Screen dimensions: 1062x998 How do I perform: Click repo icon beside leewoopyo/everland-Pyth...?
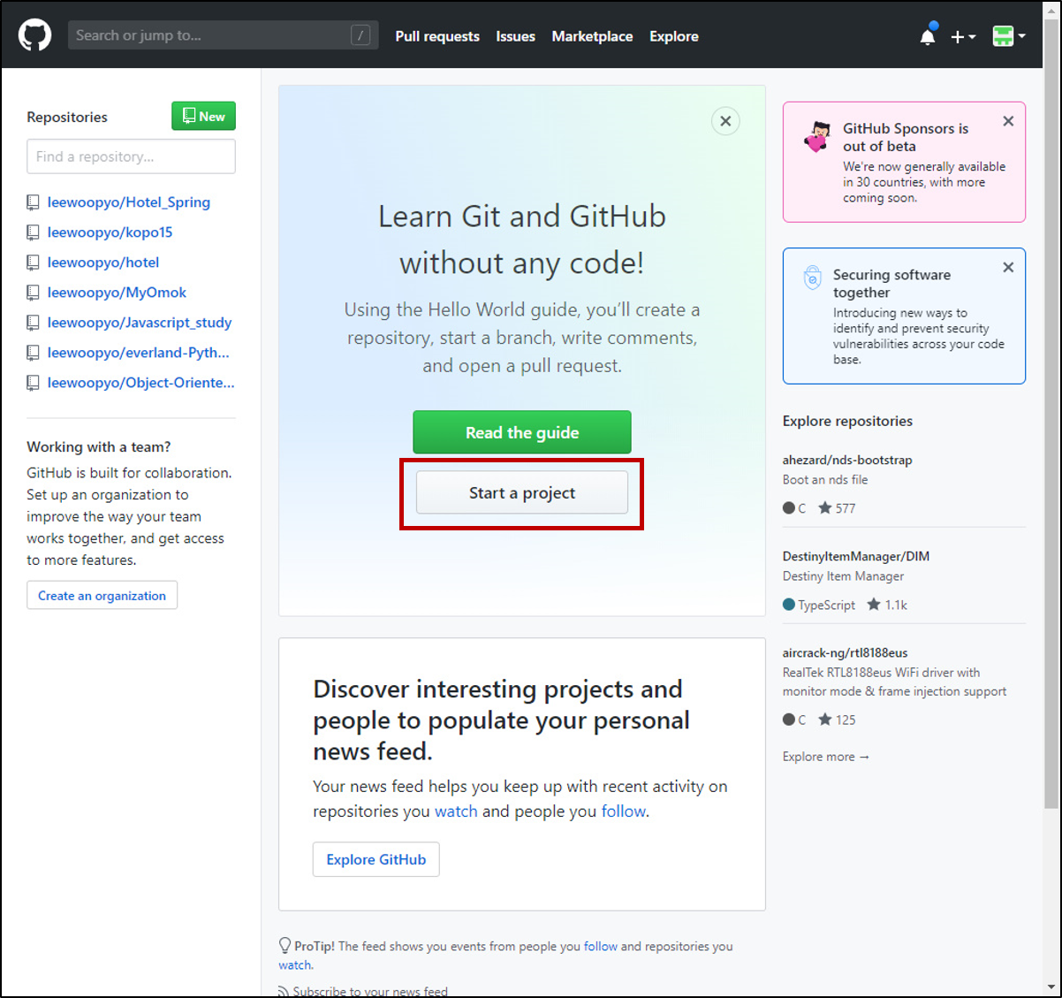[x=33, y=353]
